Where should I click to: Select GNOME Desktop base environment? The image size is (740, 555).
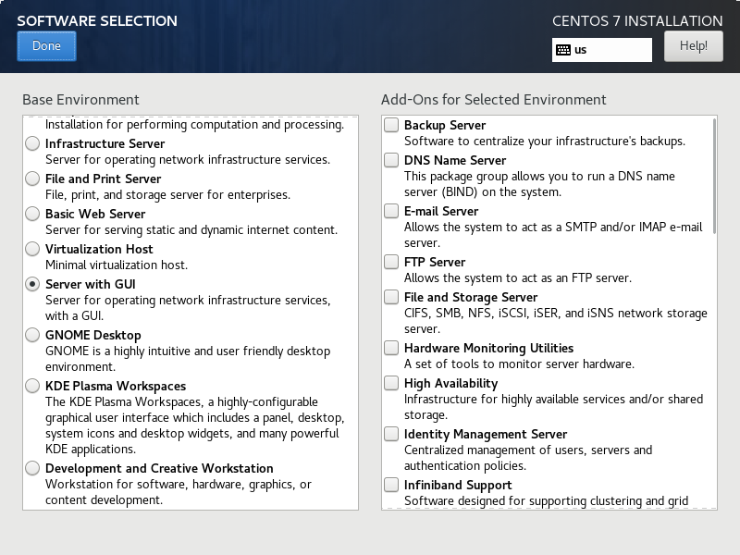(x=32, y=335)
